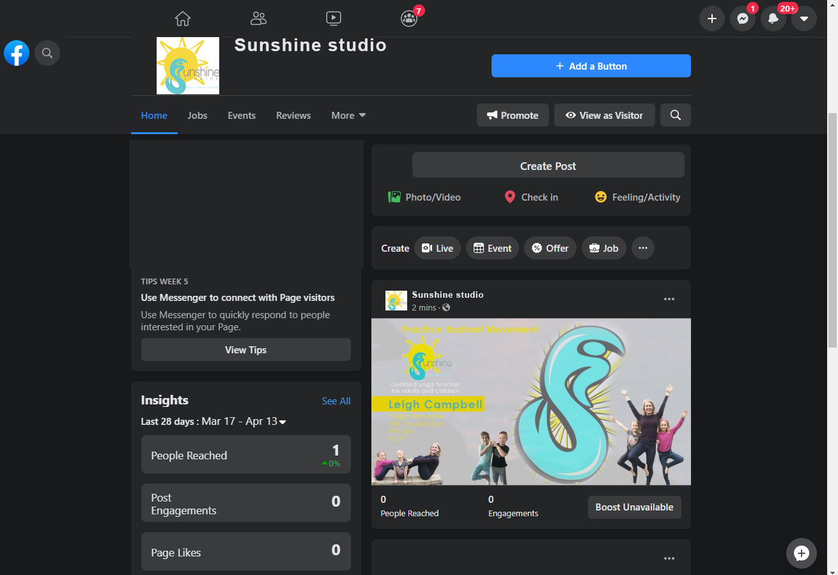
Task: Expand the More navigation dropdown
Action: [348, 115]
